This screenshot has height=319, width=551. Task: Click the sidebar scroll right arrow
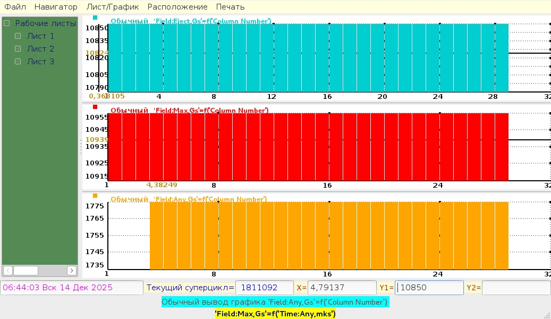[72, 271]
